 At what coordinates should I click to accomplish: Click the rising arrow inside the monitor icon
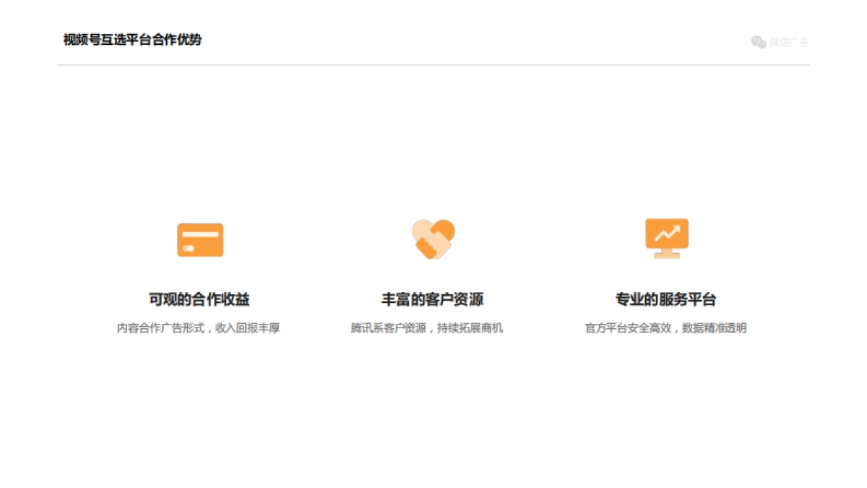coord(667,233)
